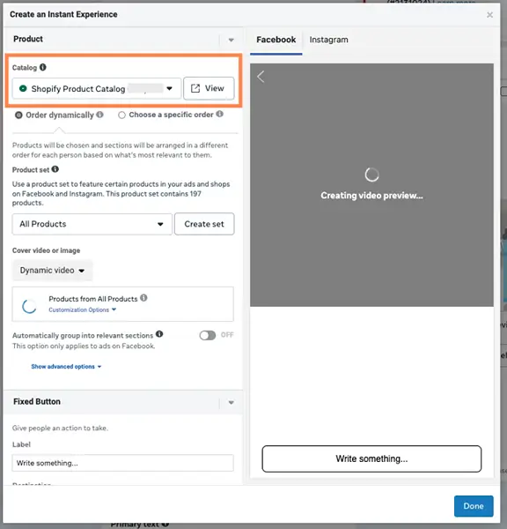
Task: Expand Customization Options
Action: (x=82, y=309)
